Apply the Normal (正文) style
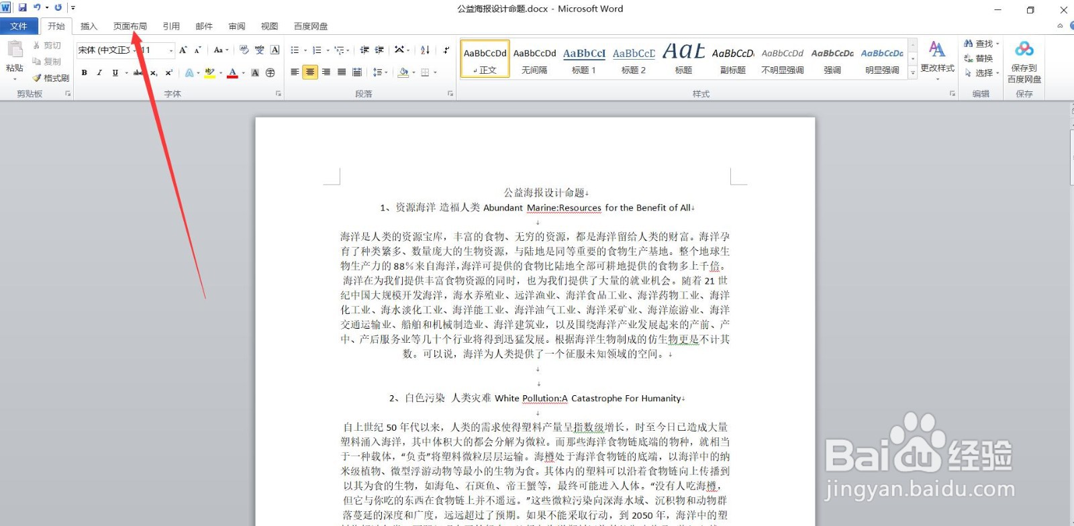 [485, 60]
